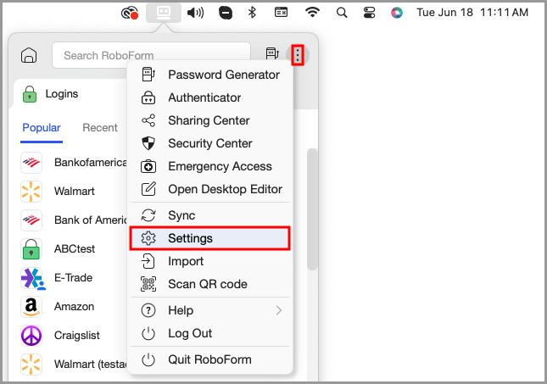Click the date and time display

(x=472, y=13)
